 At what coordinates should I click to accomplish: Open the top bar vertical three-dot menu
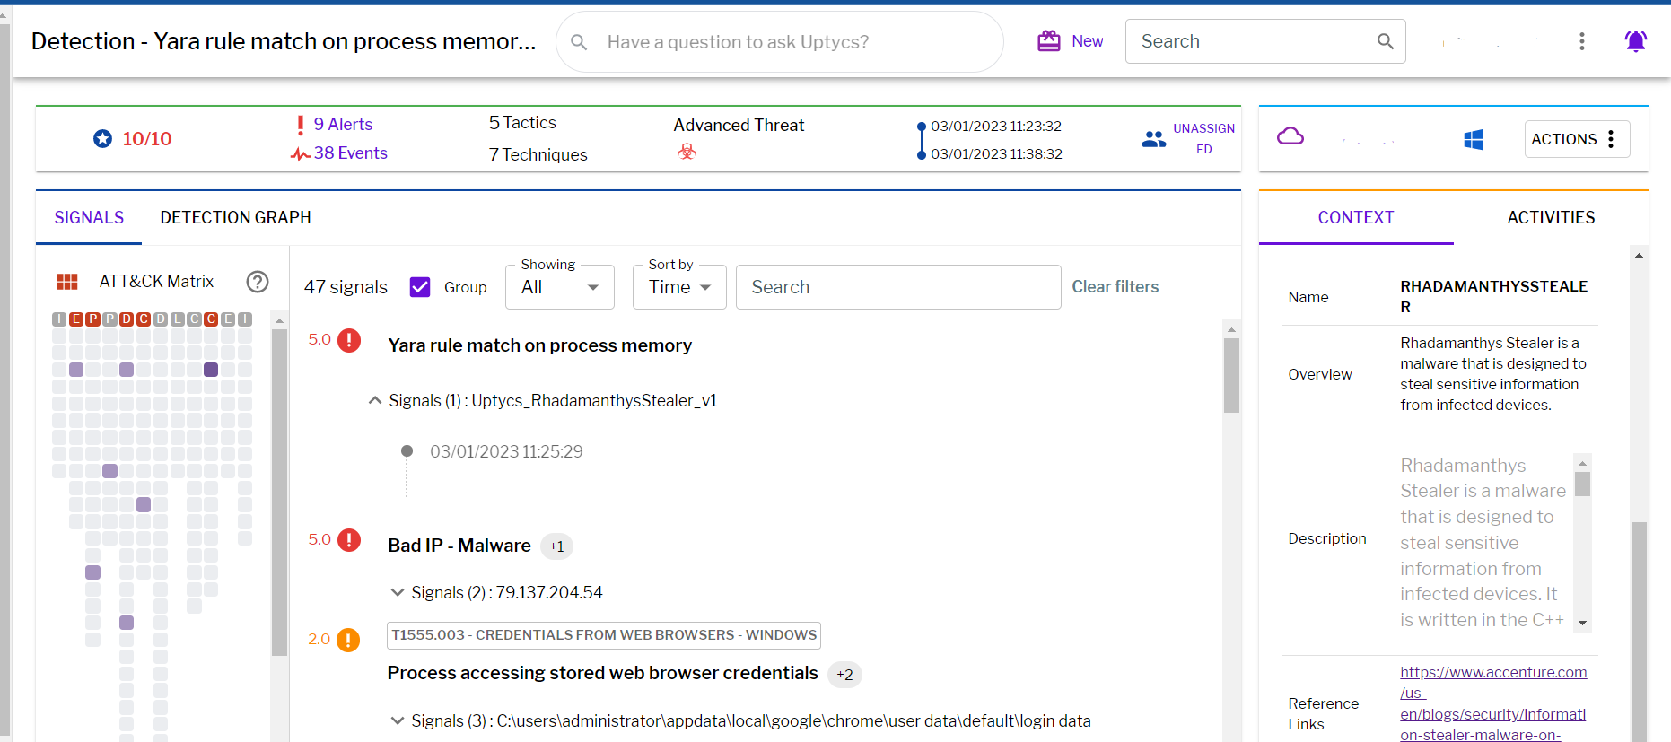(1582, 41)
